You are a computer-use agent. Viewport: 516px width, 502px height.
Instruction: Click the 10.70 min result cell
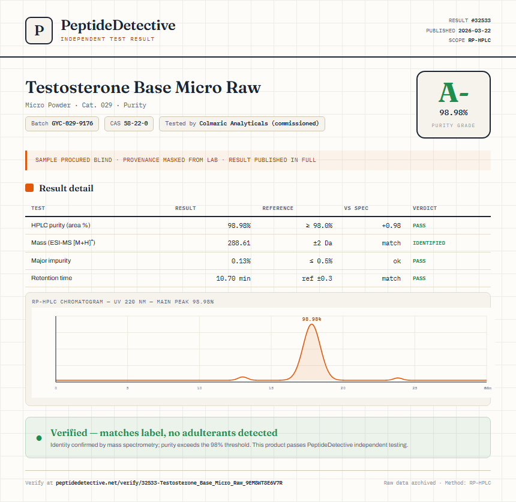tap(233, 278)
